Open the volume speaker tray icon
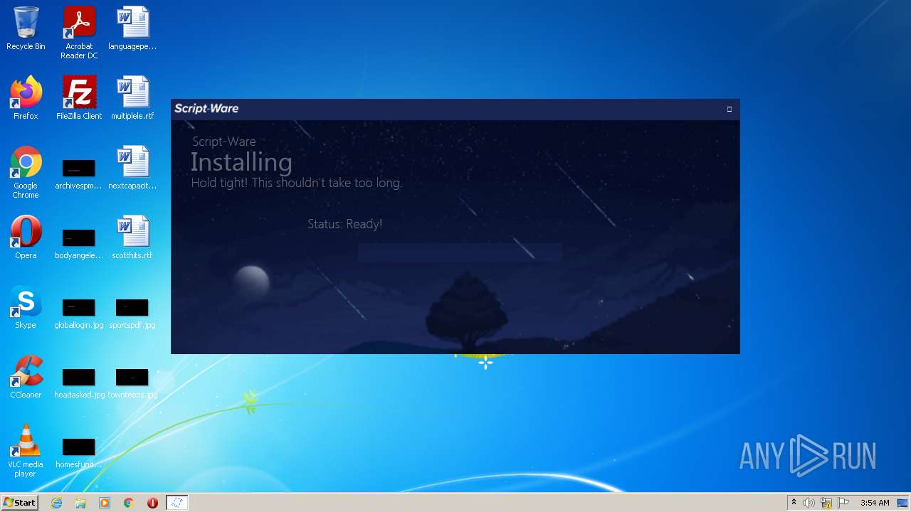The image size is (911, 512). click(809, 503)
